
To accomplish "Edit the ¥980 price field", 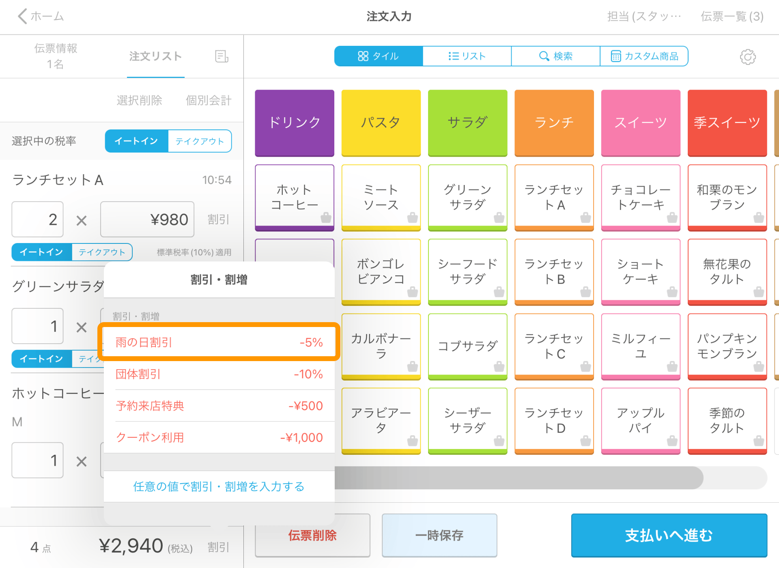I will (x=147, y=219).
